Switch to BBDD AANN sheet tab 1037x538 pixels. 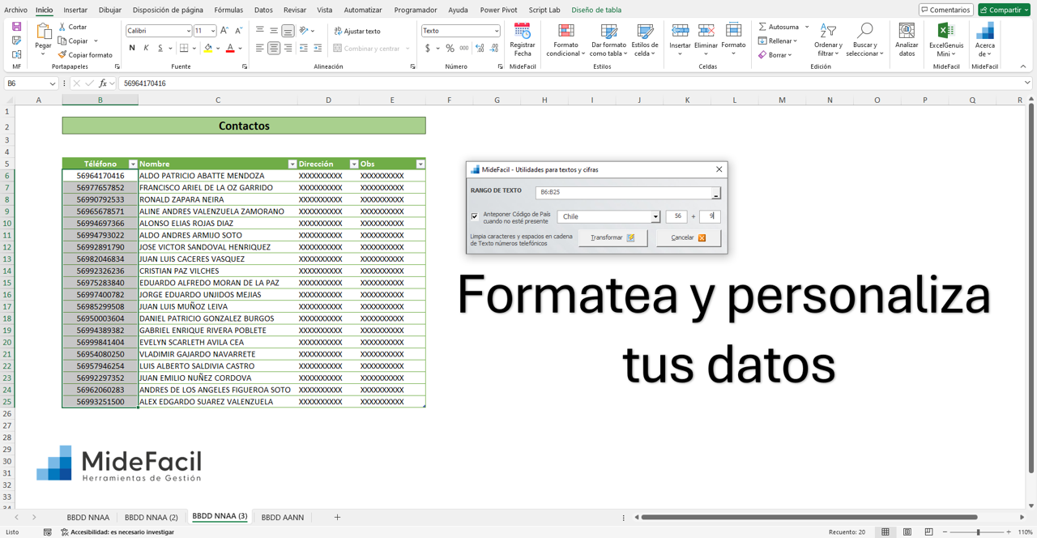point(282,517)
